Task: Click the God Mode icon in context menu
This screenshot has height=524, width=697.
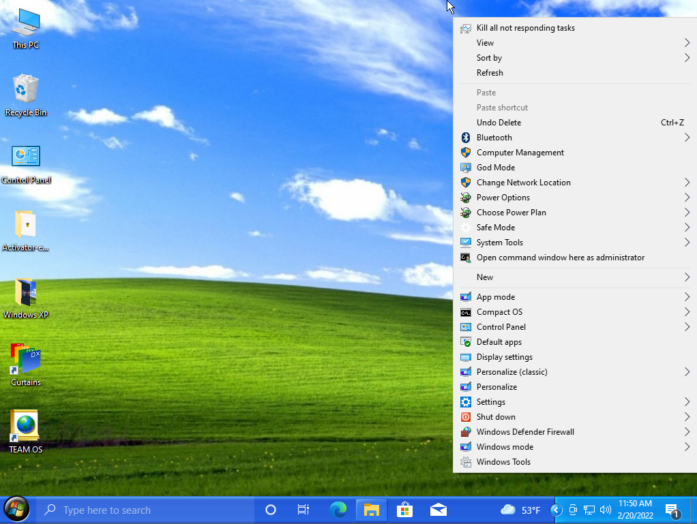Action: [x=465, y=168]
